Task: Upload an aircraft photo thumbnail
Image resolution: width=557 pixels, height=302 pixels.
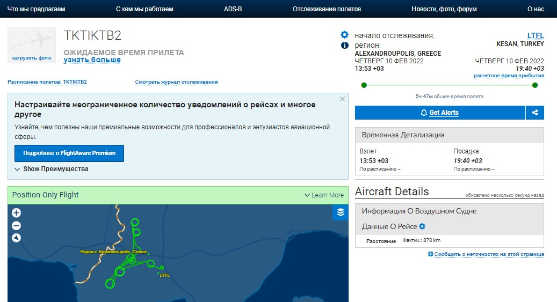Action: coord(32,46)
